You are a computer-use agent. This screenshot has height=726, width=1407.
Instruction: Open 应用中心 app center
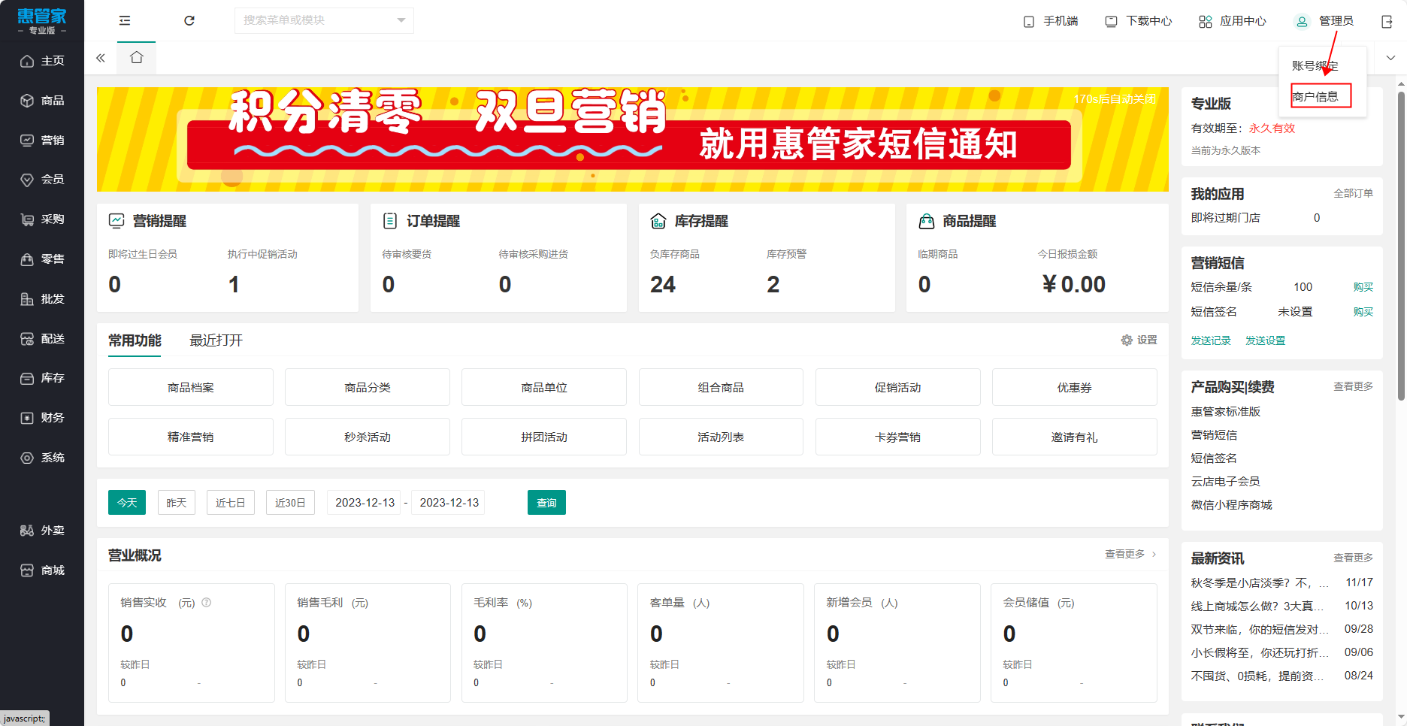(1233, 21)
